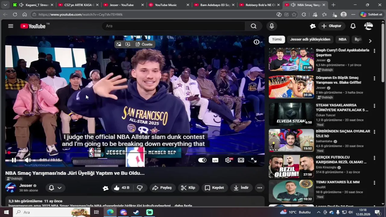Open options for STEAM YASAKLANIRSA video
The image size is (386, 217).
[374, 106]
